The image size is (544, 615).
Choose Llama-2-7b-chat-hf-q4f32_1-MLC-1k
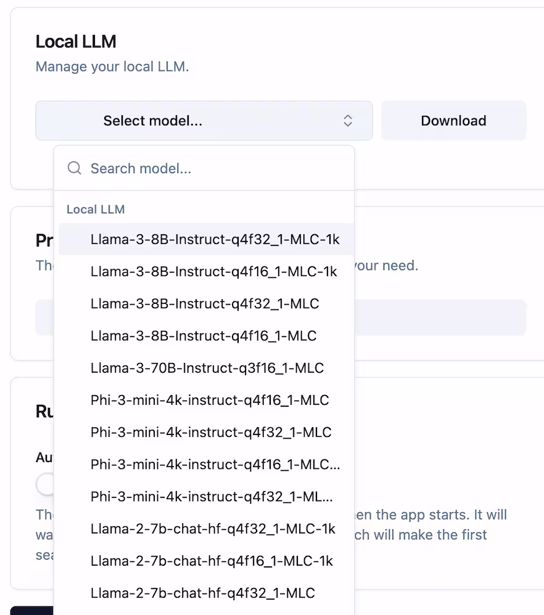click(207, 529)
